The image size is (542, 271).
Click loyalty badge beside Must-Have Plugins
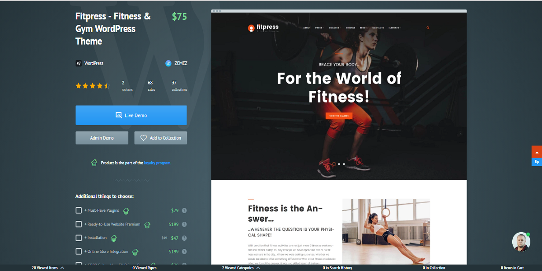coord(126,211)
